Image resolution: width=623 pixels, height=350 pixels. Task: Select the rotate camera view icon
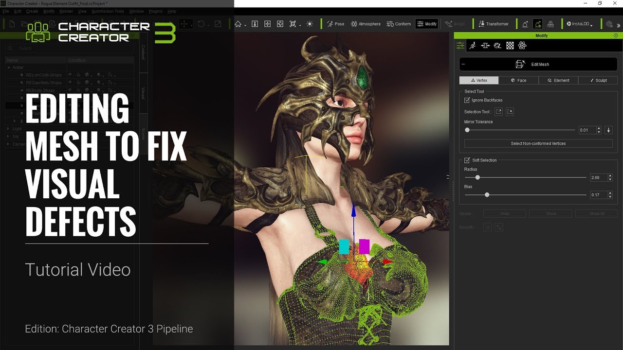pos(280,24)
